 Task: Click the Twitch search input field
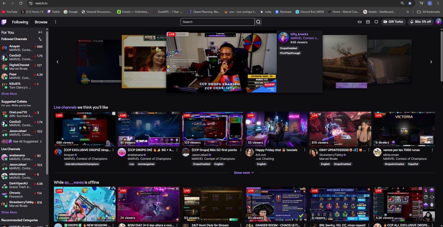pyautogui.click(x=217, y=22)
